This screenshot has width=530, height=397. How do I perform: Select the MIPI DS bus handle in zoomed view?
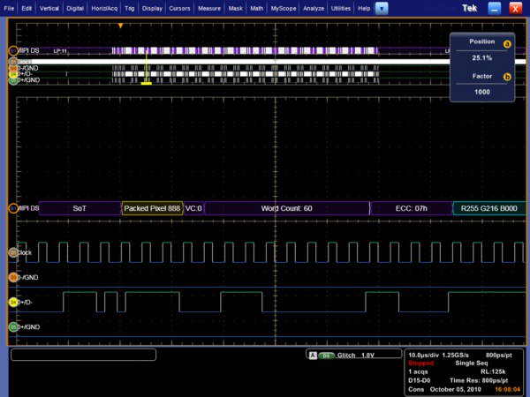[x=12, y=208]
